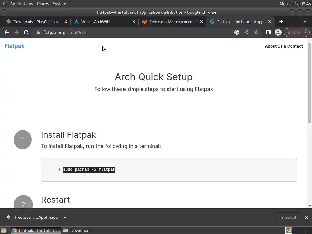The width and height of the screenshot is (312, 234).
Task: Click Chrome icon in bottom-right tray
Action: click(x=289, y=230)
